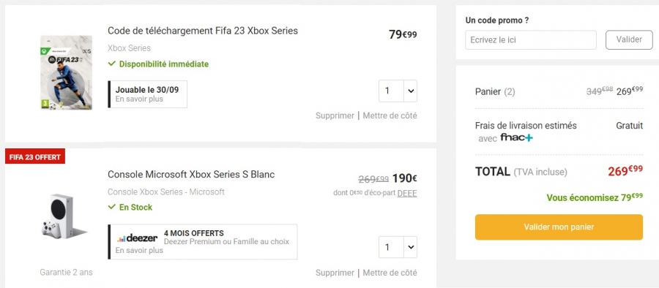Click the green checkmark beside En Stock
659x288 pixels.
[112, 207]
